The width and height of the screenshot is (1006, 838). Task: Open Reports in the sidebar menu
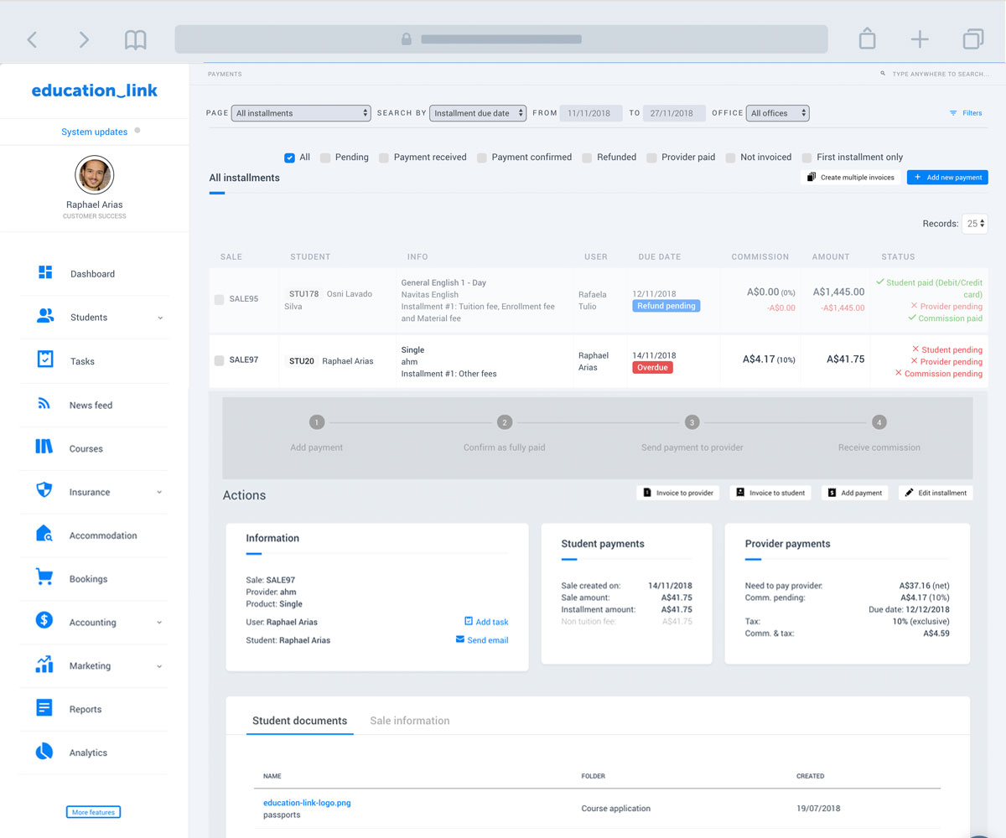pos(86,709)
